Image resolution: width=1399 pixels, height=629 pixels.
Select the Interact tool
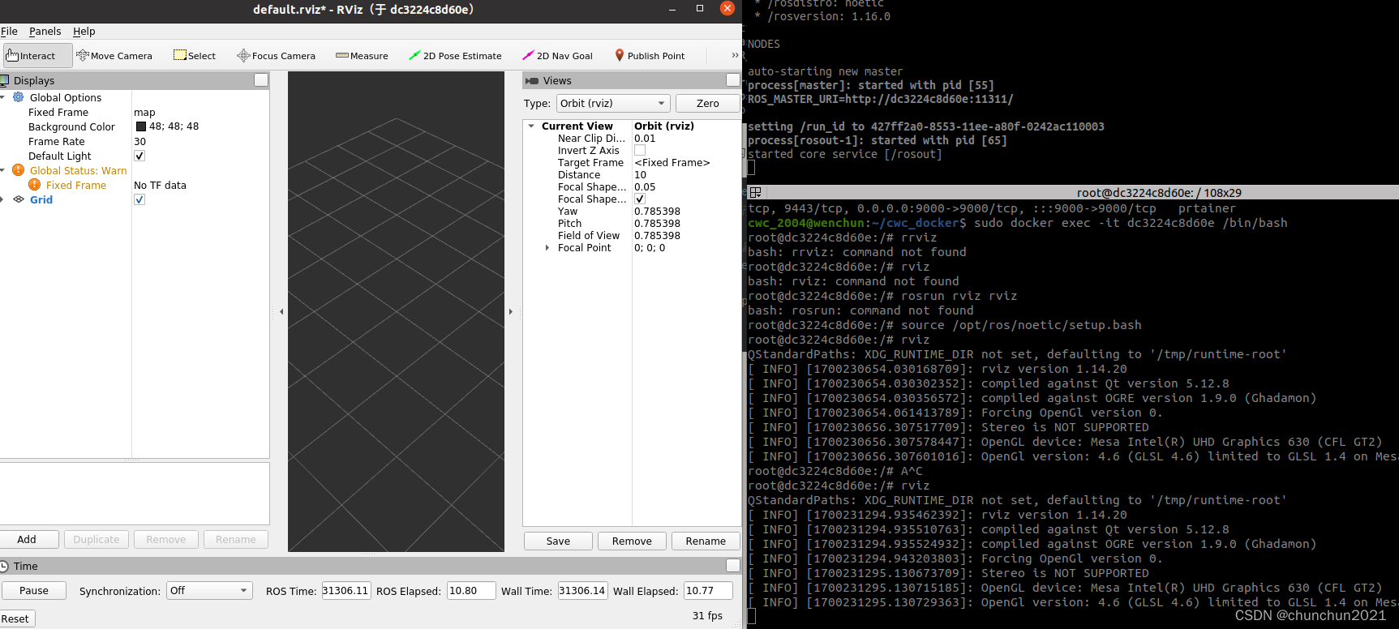tap(37, 56)
